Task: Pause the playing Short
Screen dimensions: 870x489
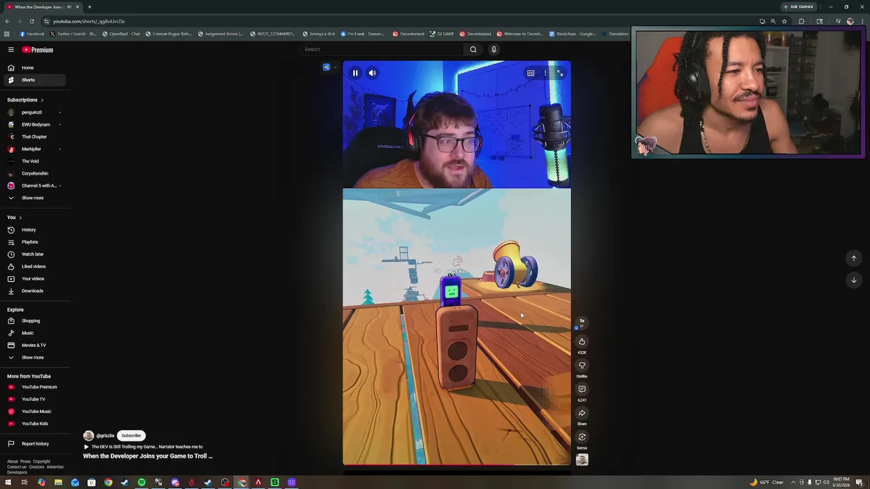Action: pyautogui.click(x=355, y=73)
